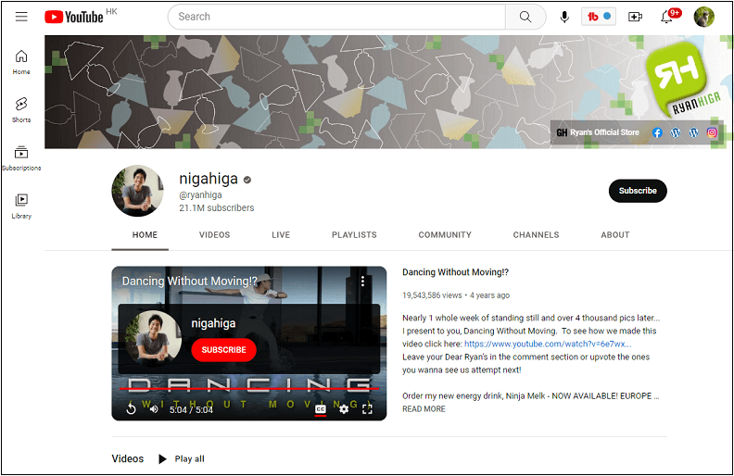The width and height of the screenshot is (734, 476).
Task: Open Library in sidebar
Action: coord(21,207)
